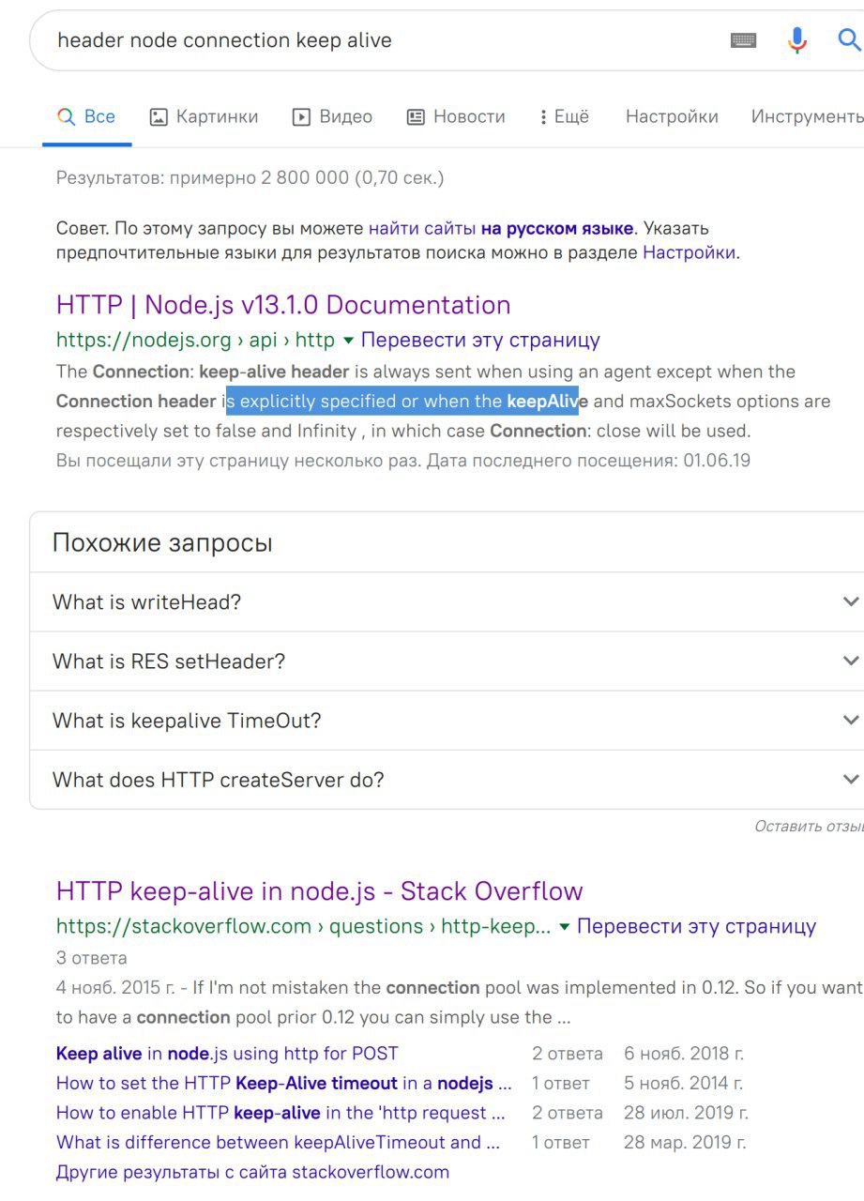The height and width of the screenshot is (1201, 864).
Task: Select the Все results tab
Action: click(86, 117)
